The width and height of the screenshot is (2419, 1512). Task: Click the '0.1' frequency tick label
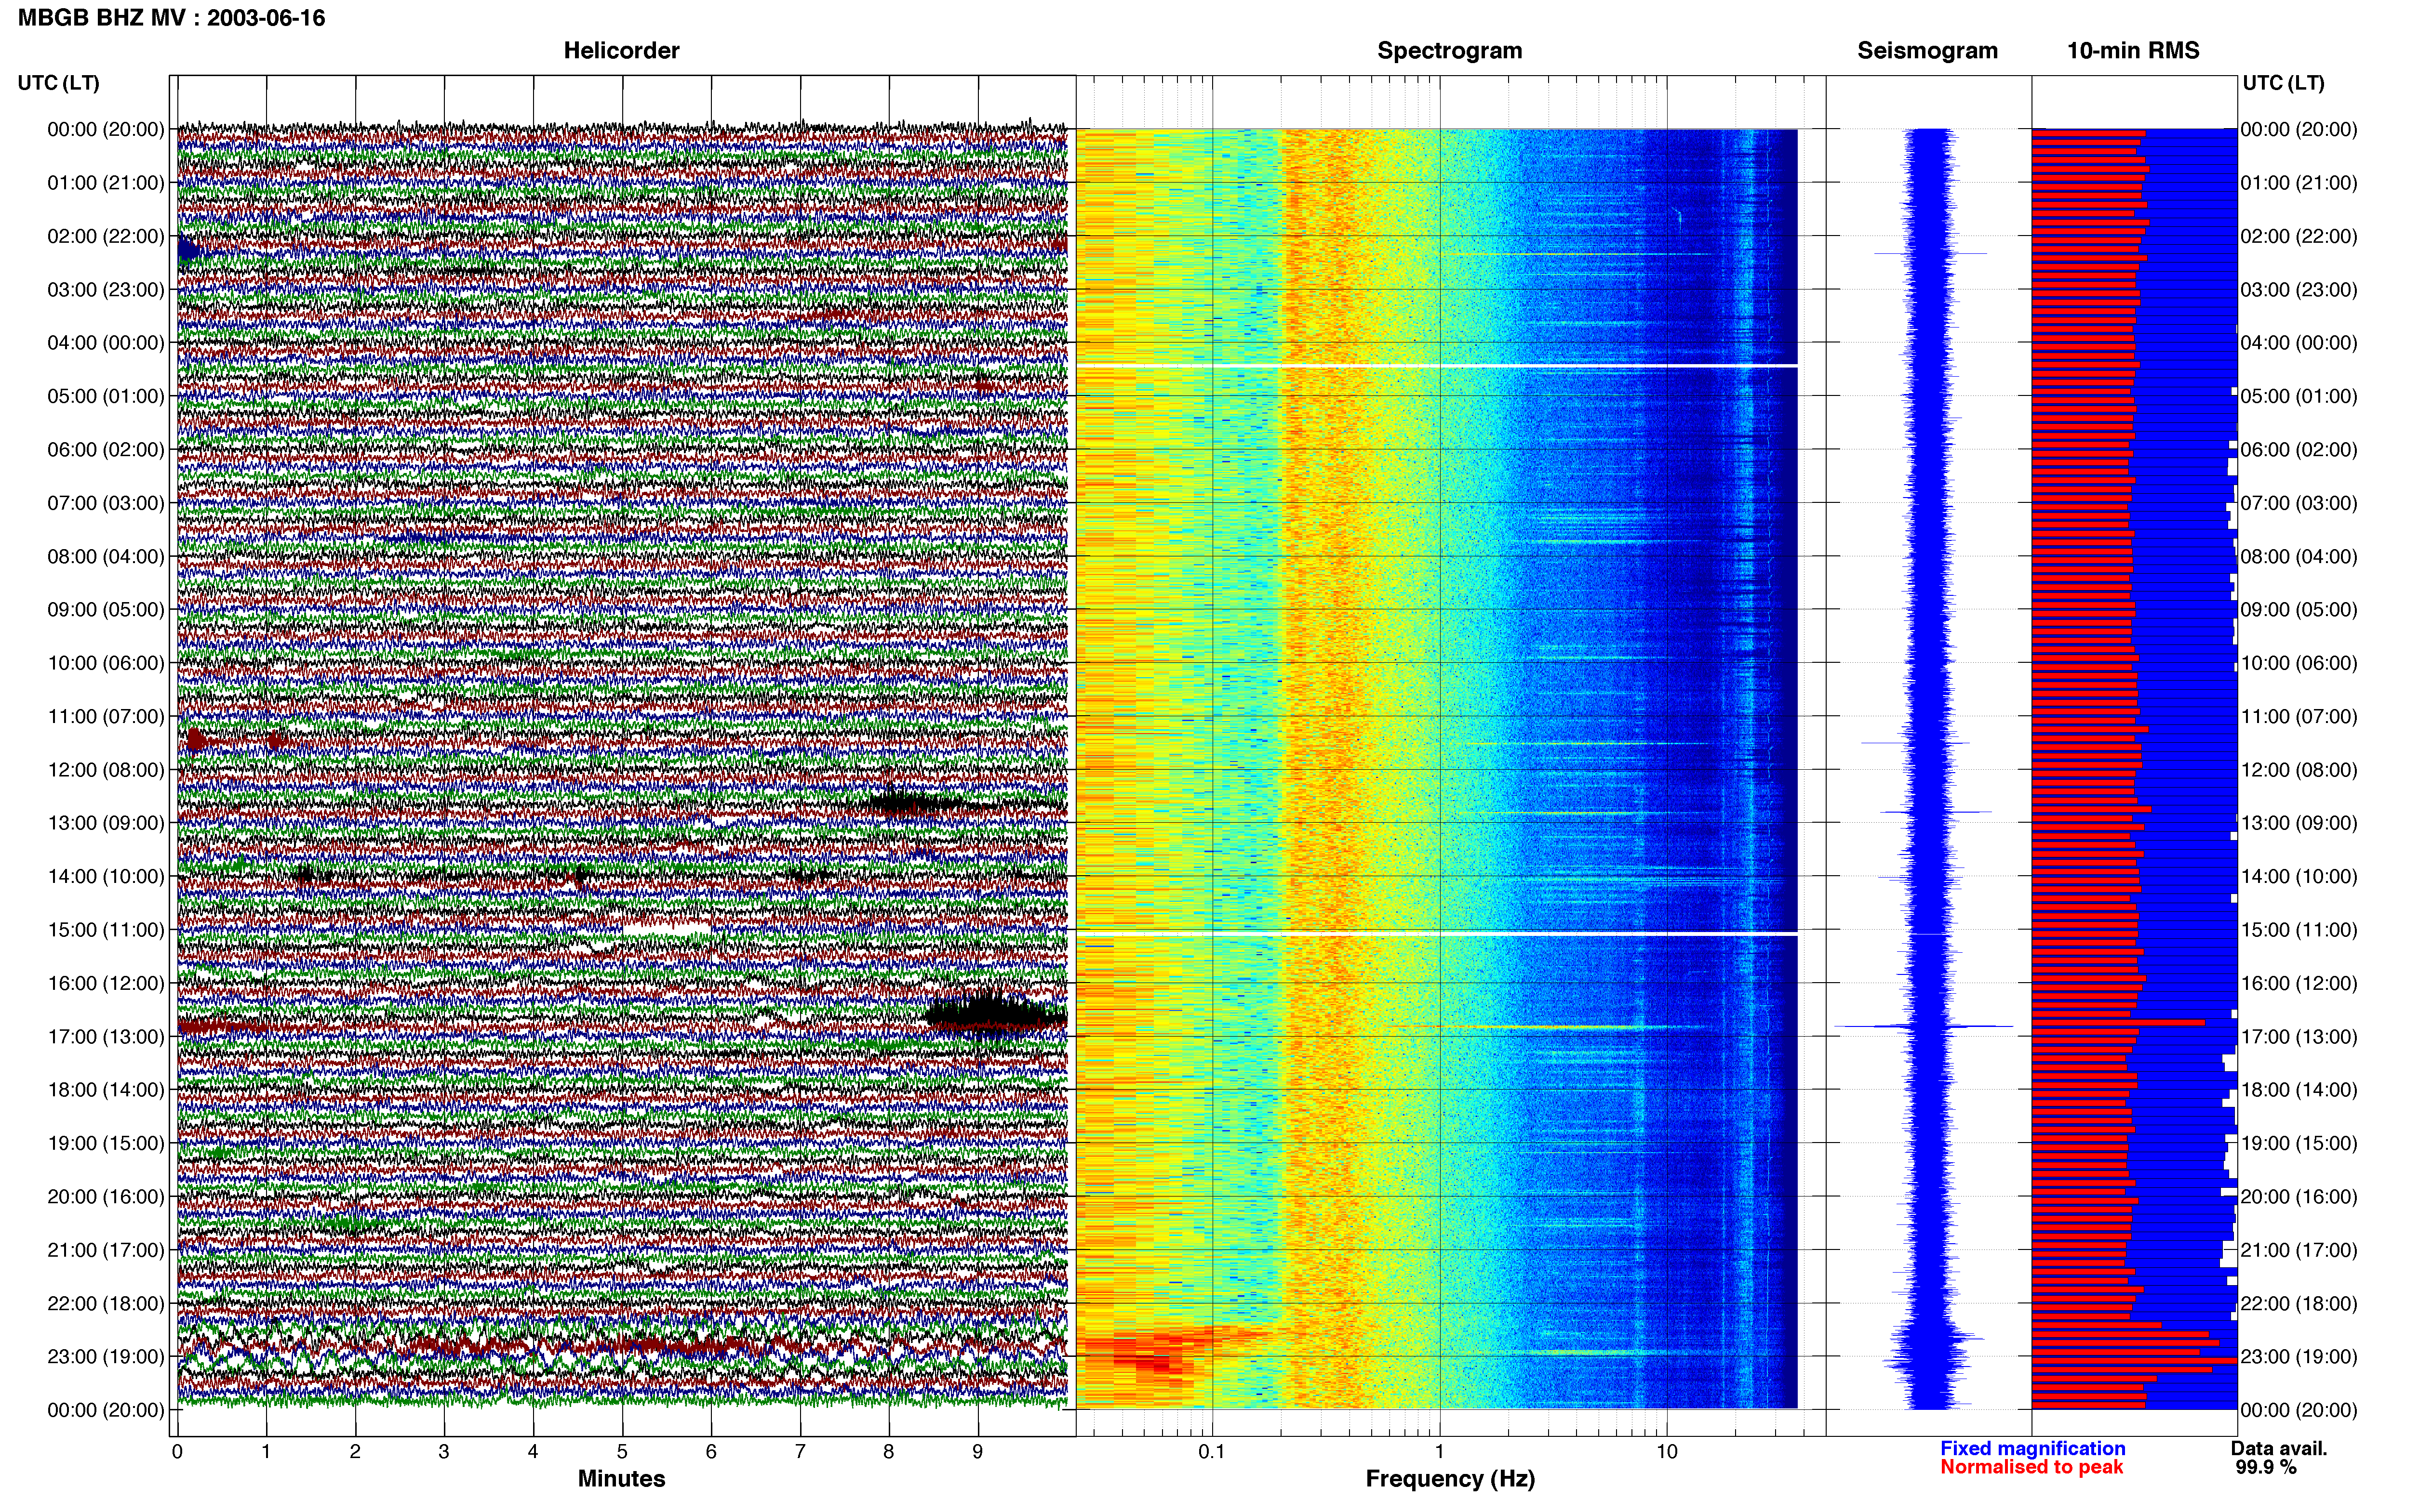click(x=1212, y=1451)
